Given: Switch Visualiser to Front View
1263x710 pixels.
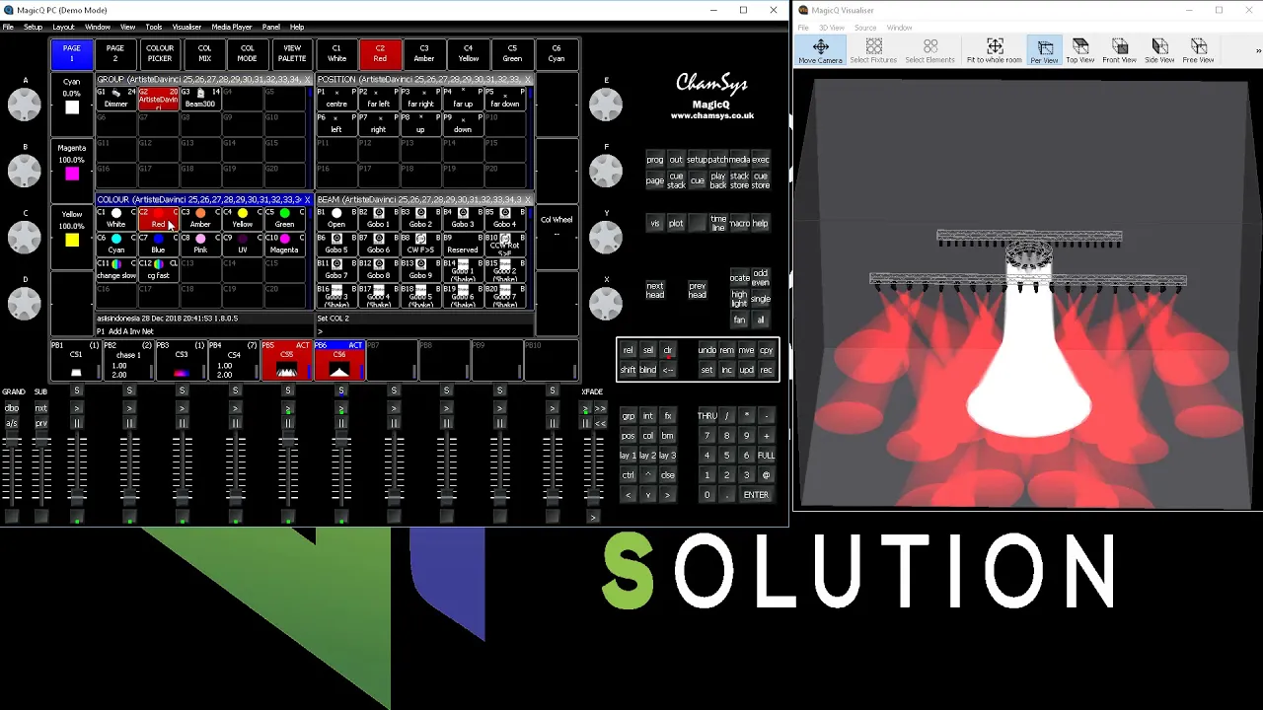Looking at the screenshot, I should coord(1119,50).
